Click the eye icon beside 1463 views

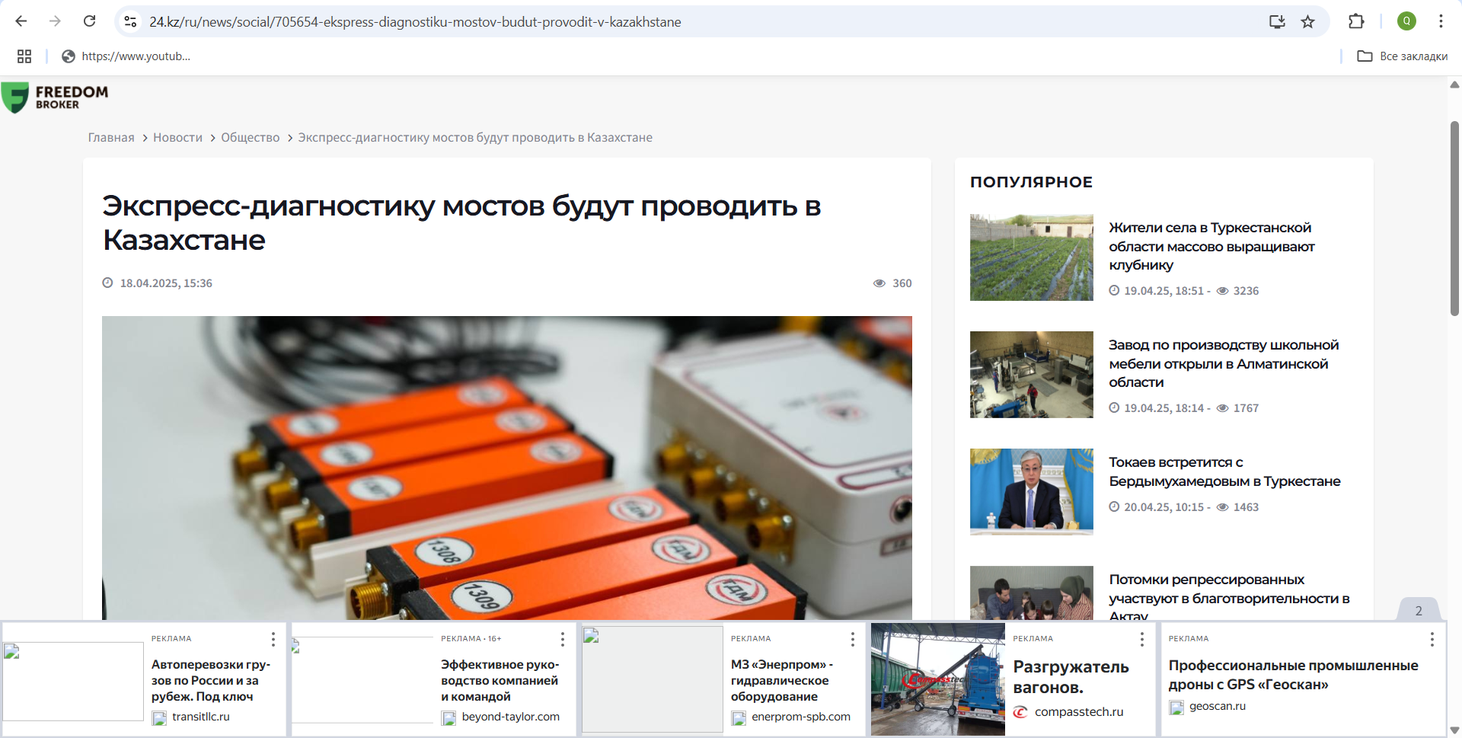pos(1223,507)
